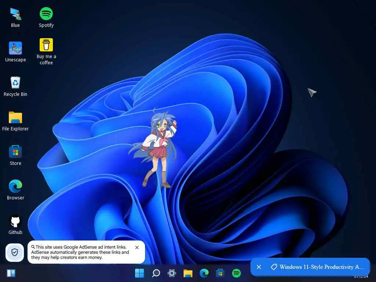Open the Buy me a coffee shortcut
Image resolution: width=376 pixels, height=282 pixels.
46,51
